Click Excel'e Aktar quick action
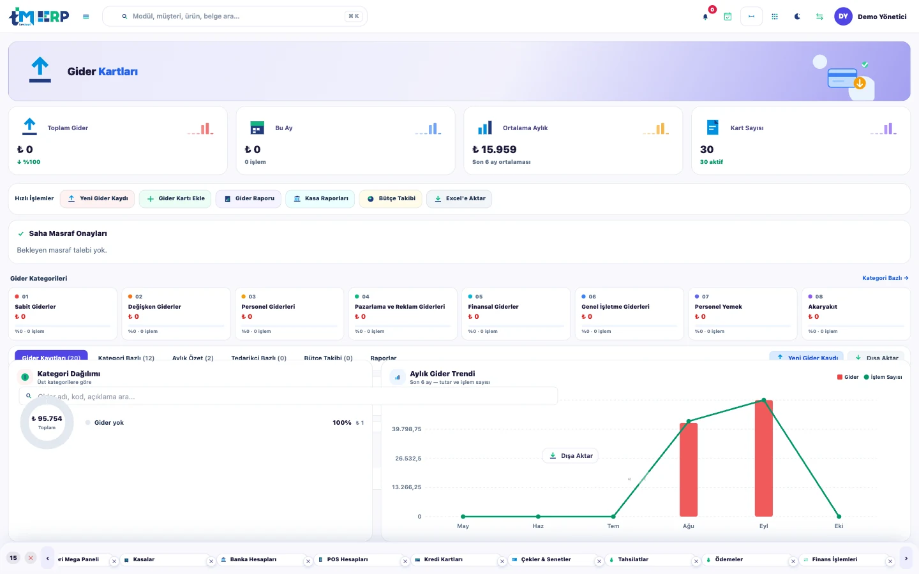This screenshot has width=919, height=574. (459, 198)
